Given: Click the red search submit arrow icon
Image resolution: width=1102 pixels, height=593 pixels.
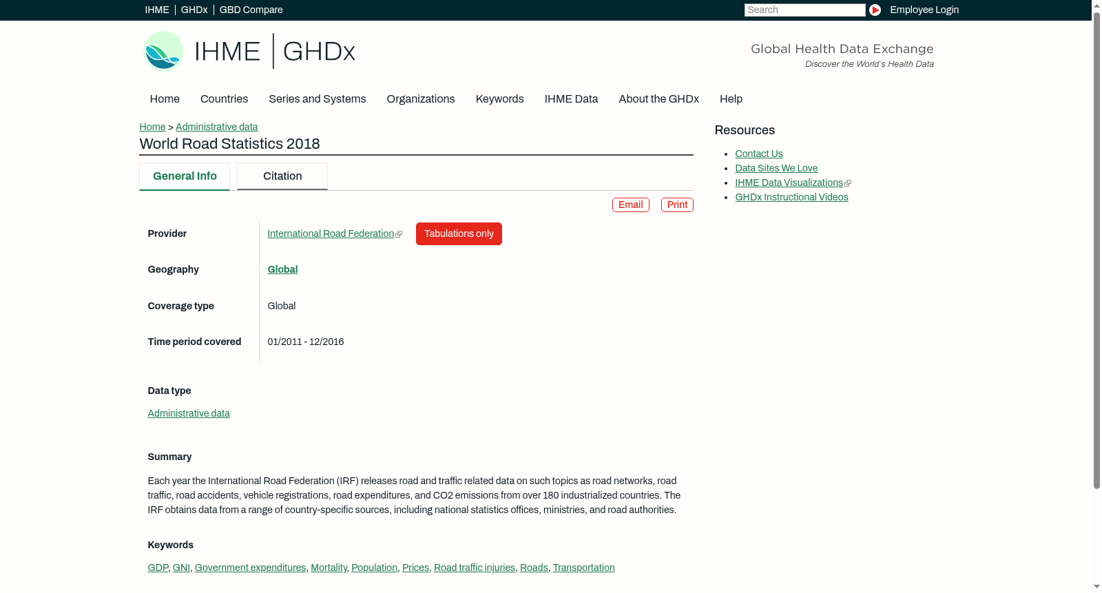Looking at the screenshot, I should coord(875,10).
